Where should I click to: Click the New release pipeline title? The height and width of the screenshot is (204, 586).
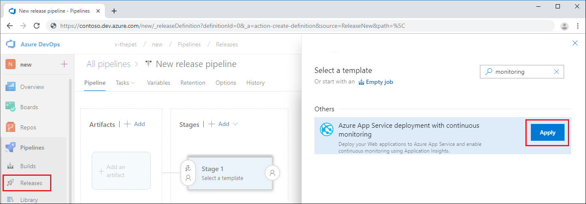click(196, 64)
